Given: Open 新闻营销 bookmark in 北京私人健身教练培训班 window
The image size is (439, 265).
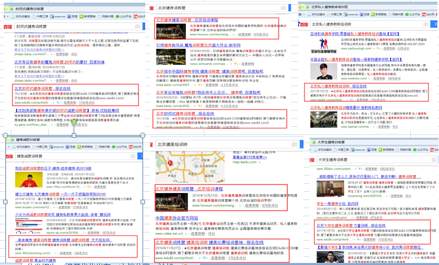Looking at the screenshot, I should [x=378, y=14].
